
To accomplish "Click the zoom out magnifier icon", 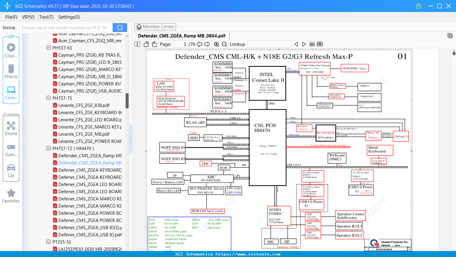I will click(224, 44).
